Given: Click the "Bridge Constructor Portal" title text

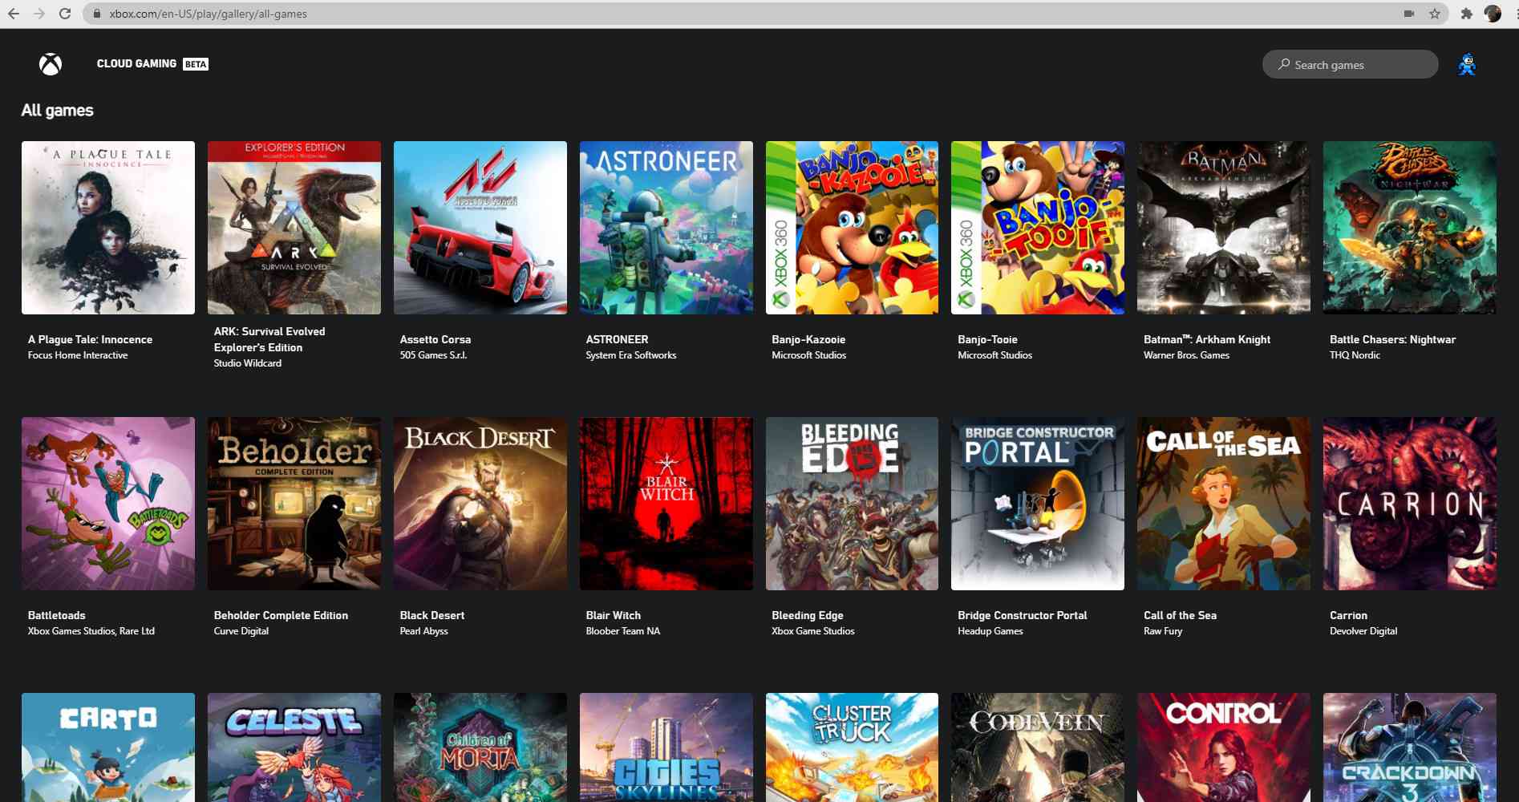Looking at the screenshot, I should point(1023,615).
